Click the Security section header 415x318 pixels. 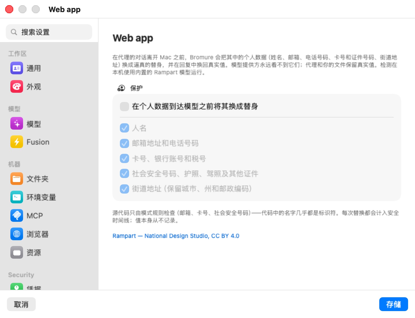pyautogui.click(x=21, y=275)
